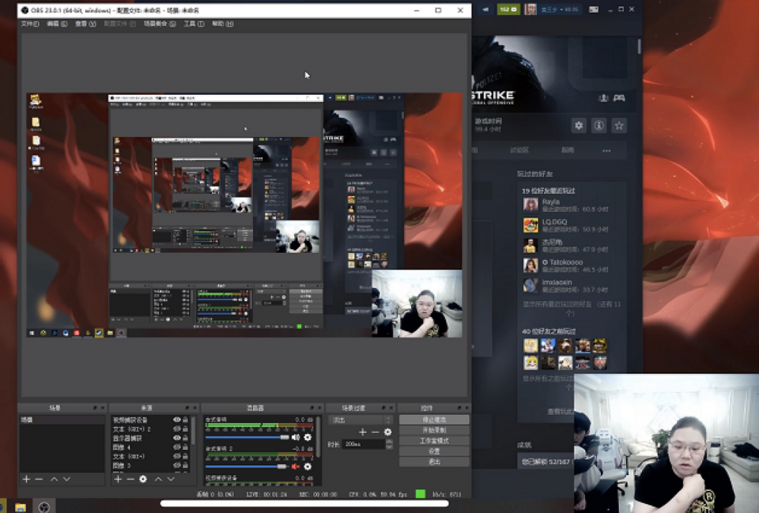The height and width of the screenshot is (513, 759).
Task: Click the 停止推流 button
Action: click(x=434, y=420)
